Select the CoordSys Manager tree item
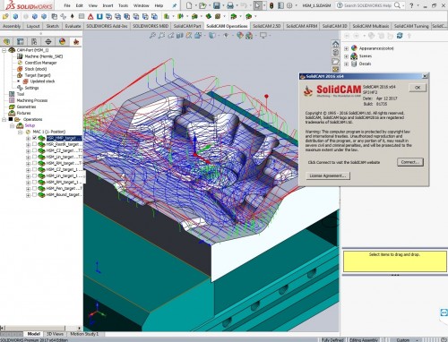The width and height of the screenshot is (448, 342). (40, 63)
